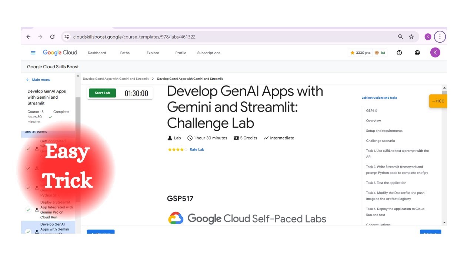
Task: Click the address bar URL
Action: pos(134,37)
